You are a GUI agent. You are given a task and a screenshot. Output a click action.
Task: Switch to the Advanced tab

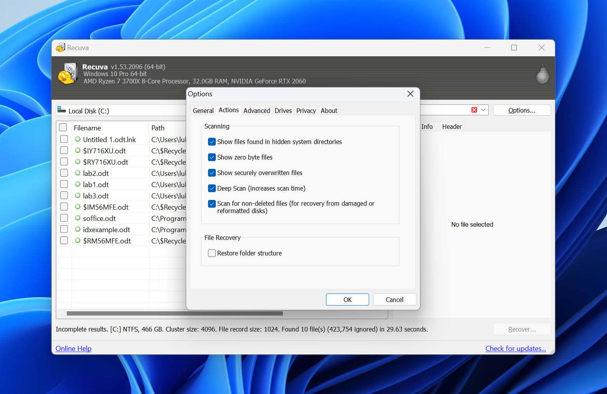coord(257,111)
